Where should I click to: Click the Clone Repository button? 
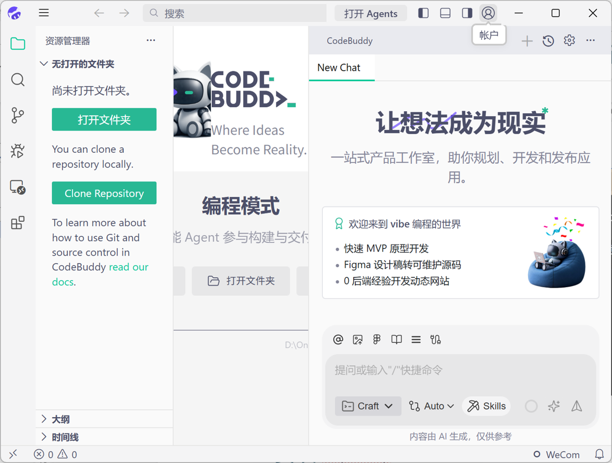(x=104, y=193)
